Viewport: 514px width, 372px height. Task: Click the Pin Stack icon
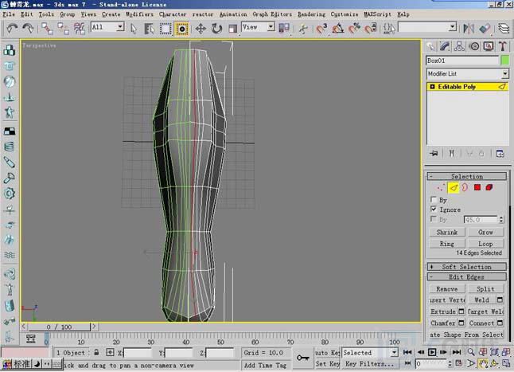434,153
